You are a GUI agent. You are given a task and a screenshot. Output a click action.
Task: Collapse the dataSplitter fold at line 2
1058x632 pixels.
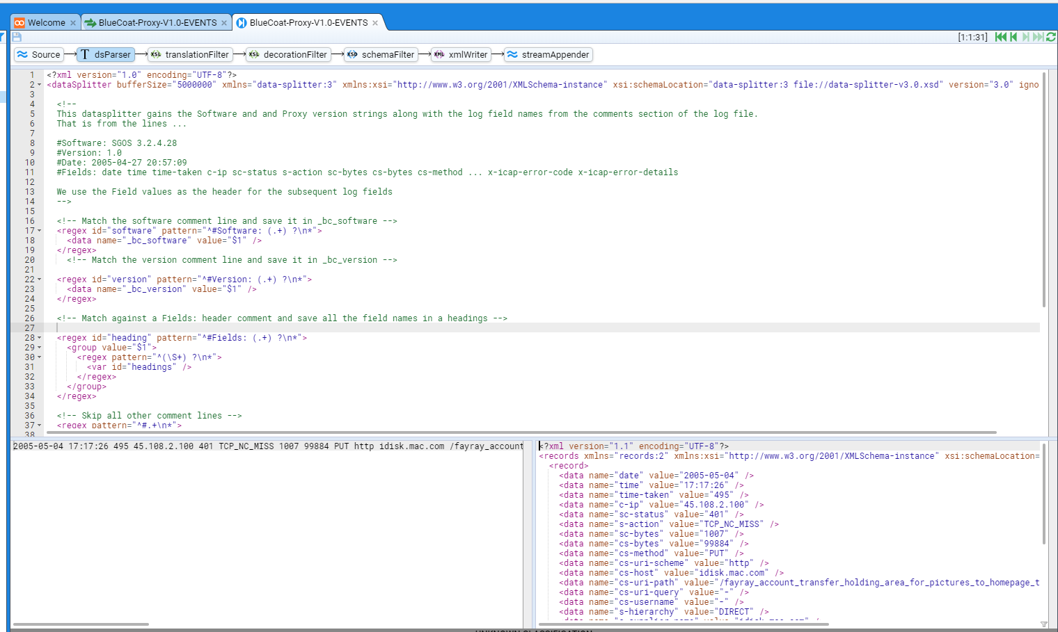click(39, 85)
